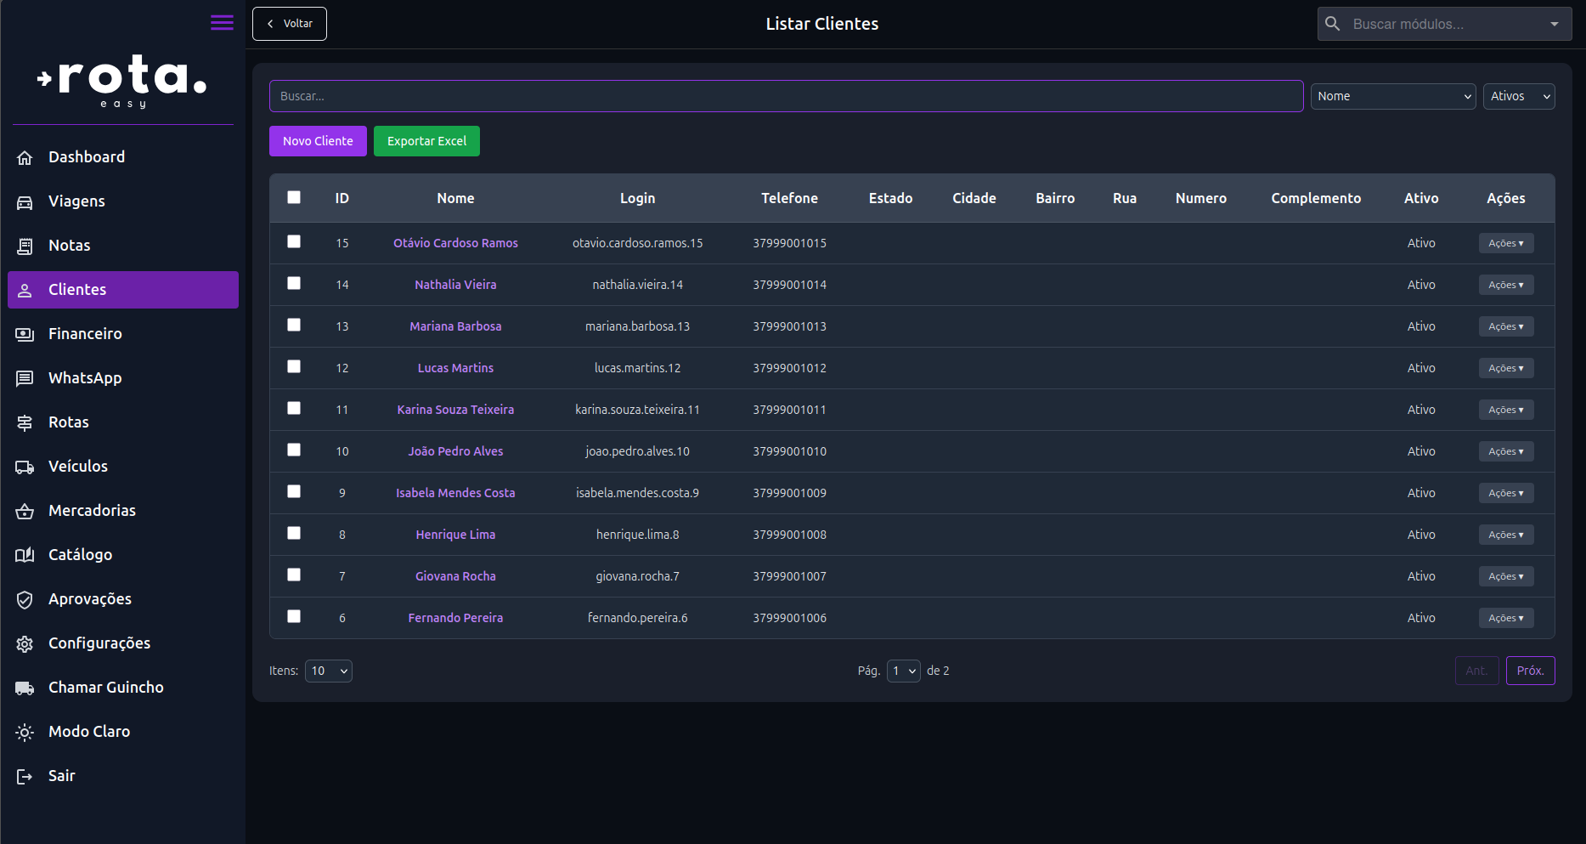
Task: Select the Mercadorias basket icon
Action: [x=25, y=511]
